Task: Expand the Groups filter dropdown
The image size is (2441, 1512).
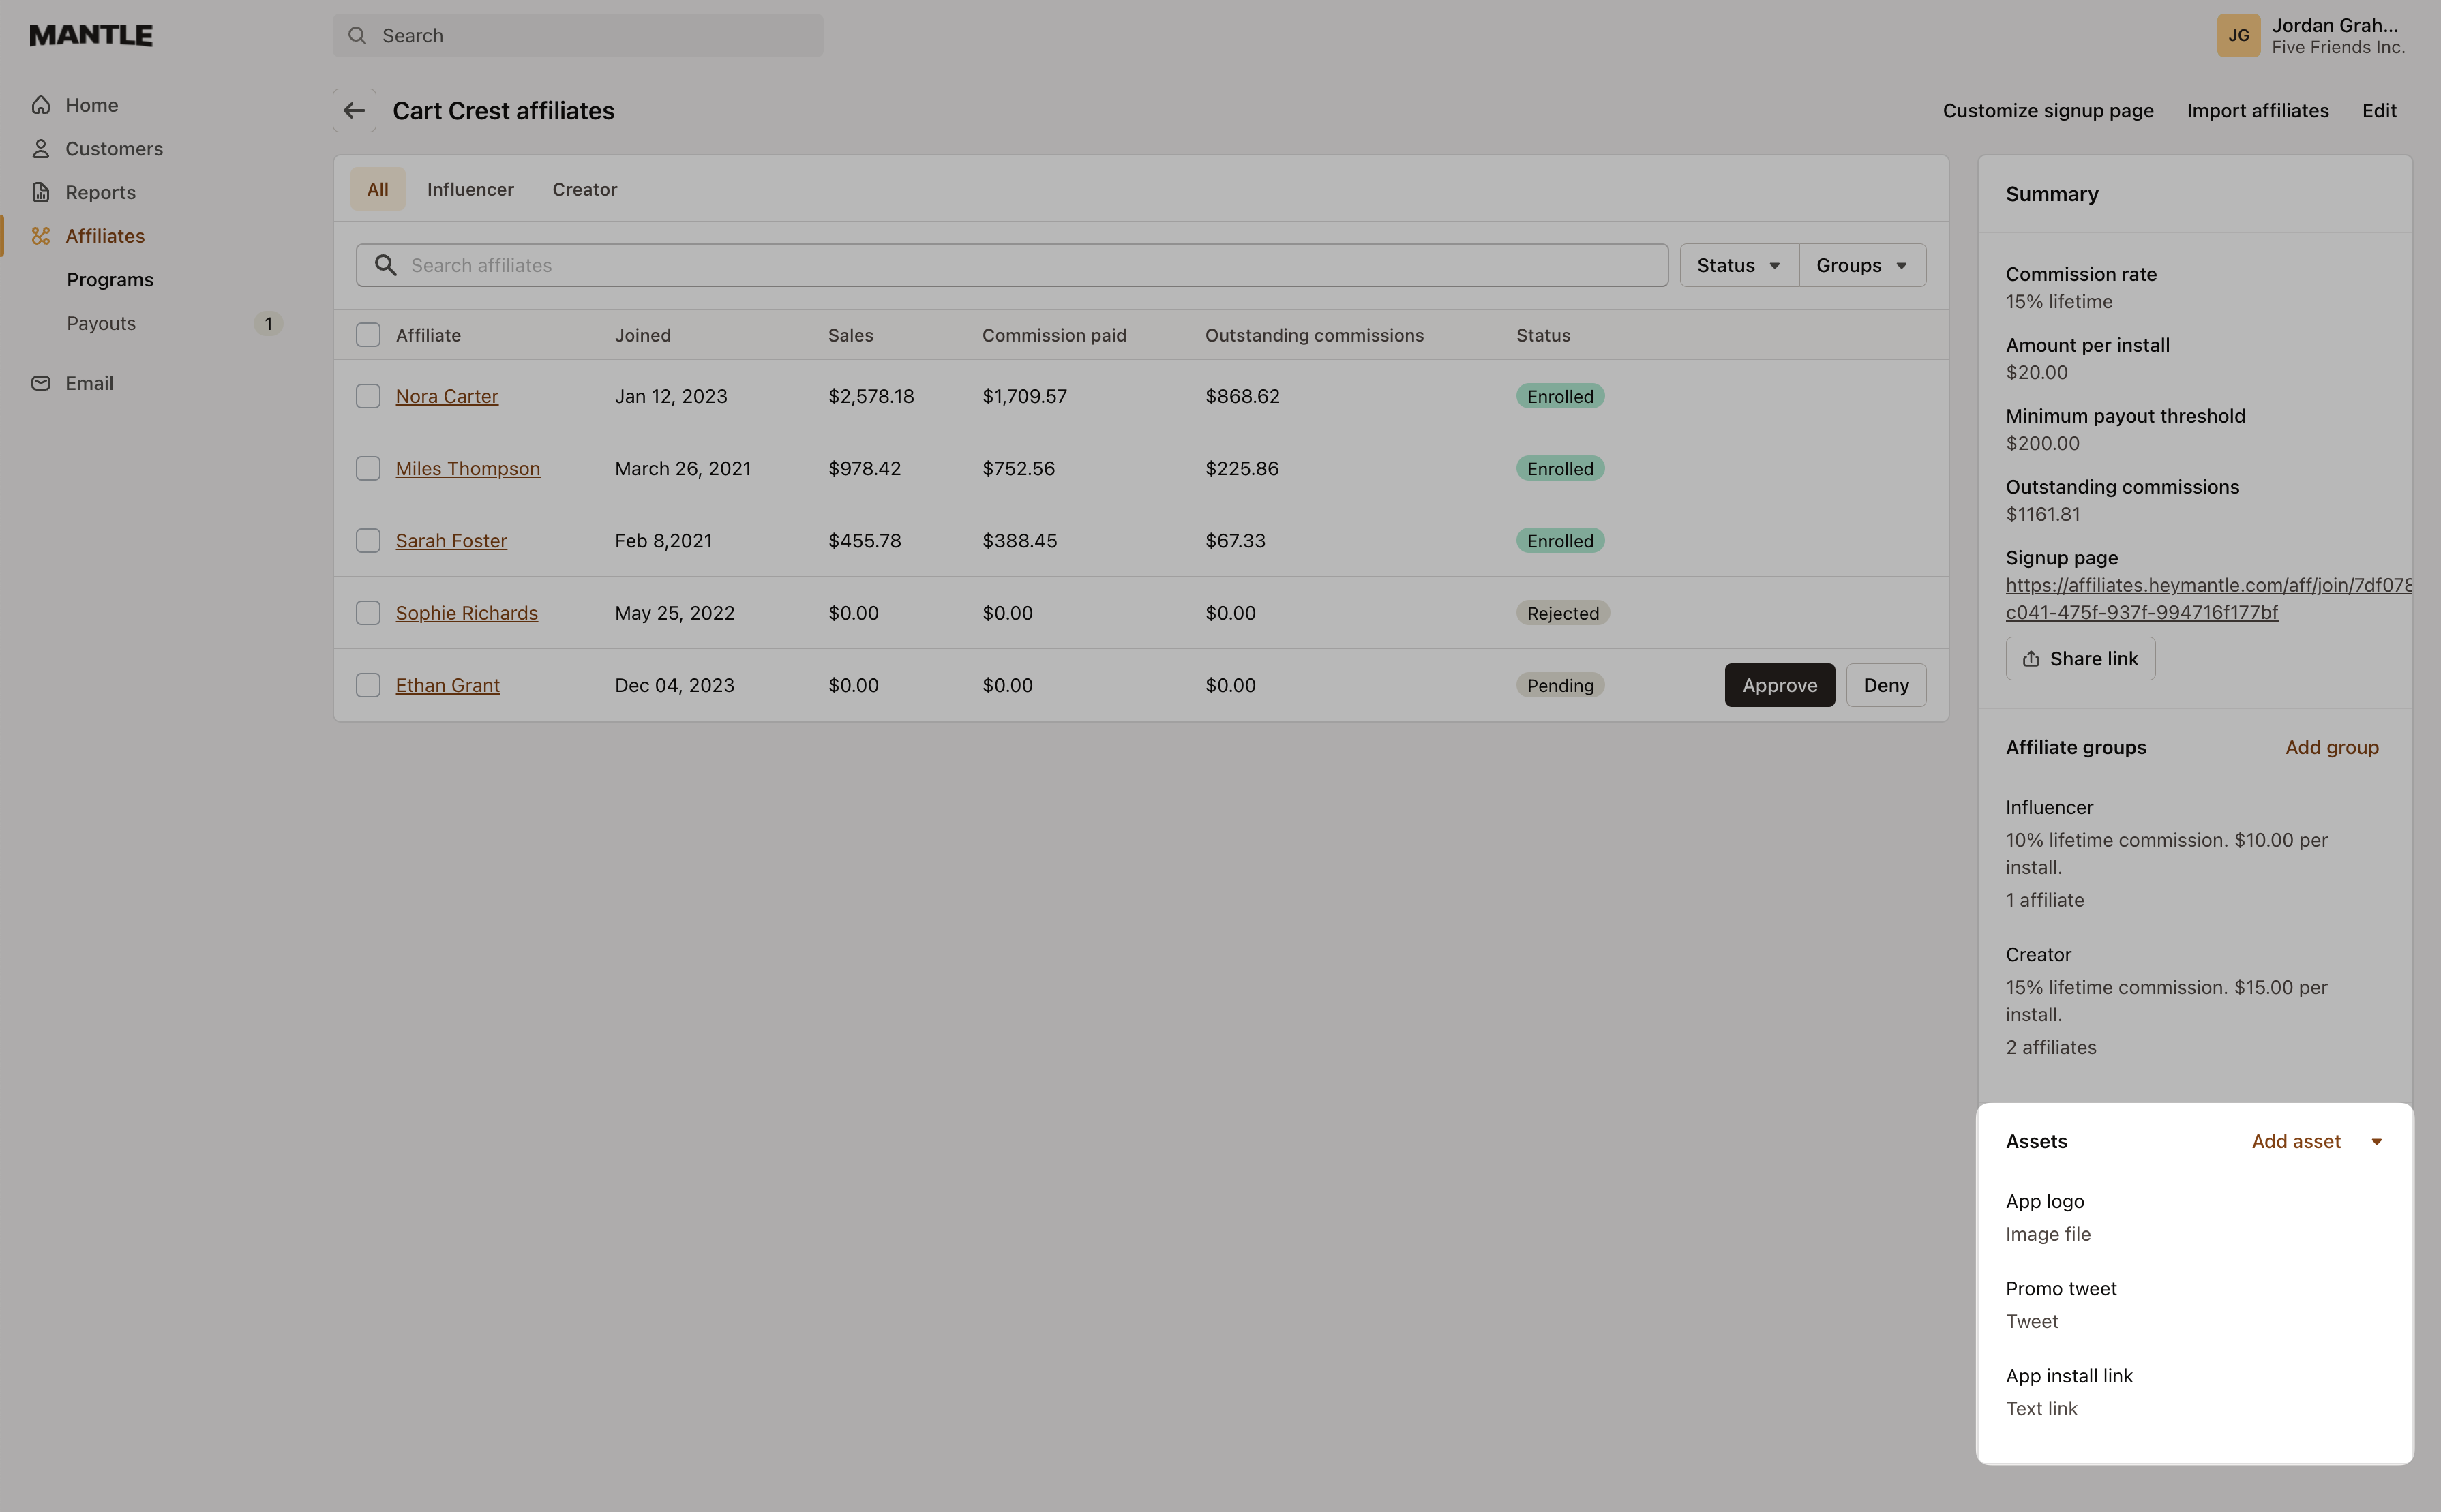Action: click(x=1861, y=265)
